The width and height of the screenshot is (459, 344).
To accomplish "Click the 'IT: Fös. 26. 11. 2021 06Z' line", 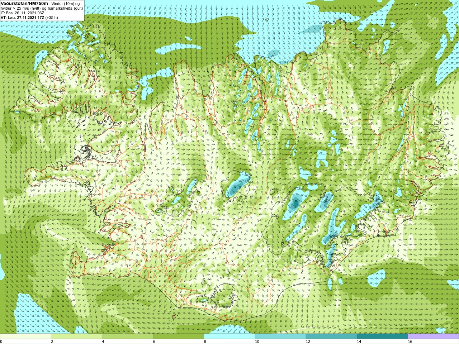I will click(23, 13).
